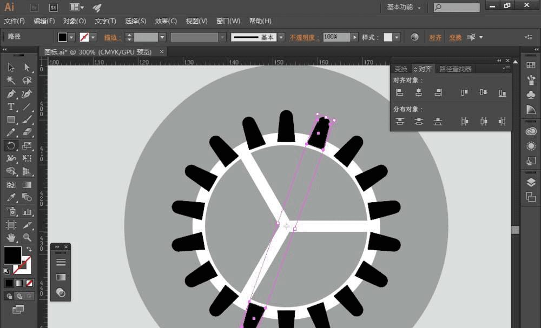Select the Eyedropper tool
Image resolution: width=541 pixels, height=328 pixels.
11,197
